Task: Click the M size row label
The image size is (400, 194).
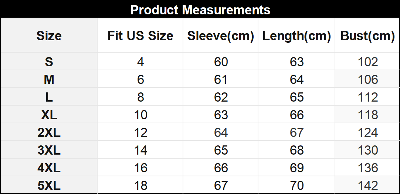Action: pos(49,80)
